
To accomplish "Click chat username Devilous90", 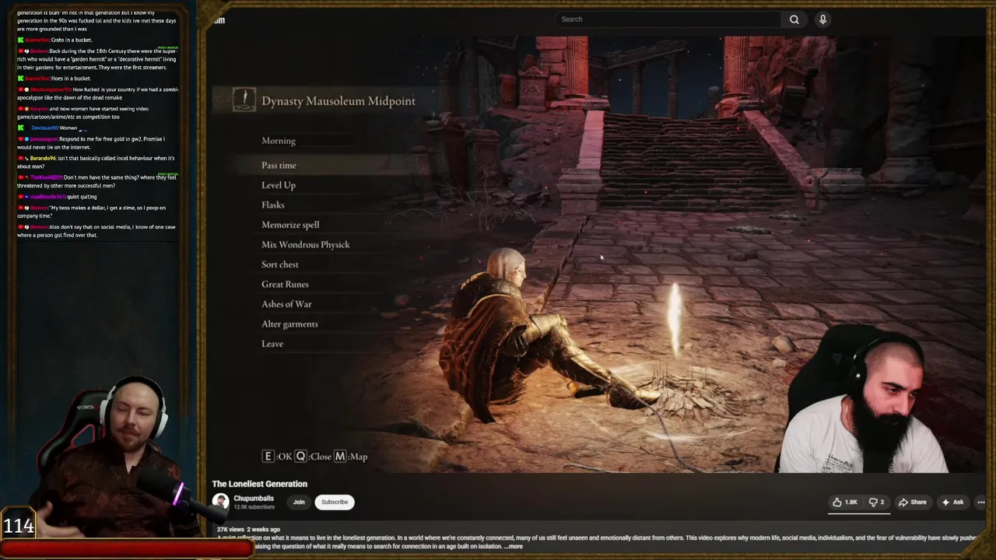I will 45,128.
